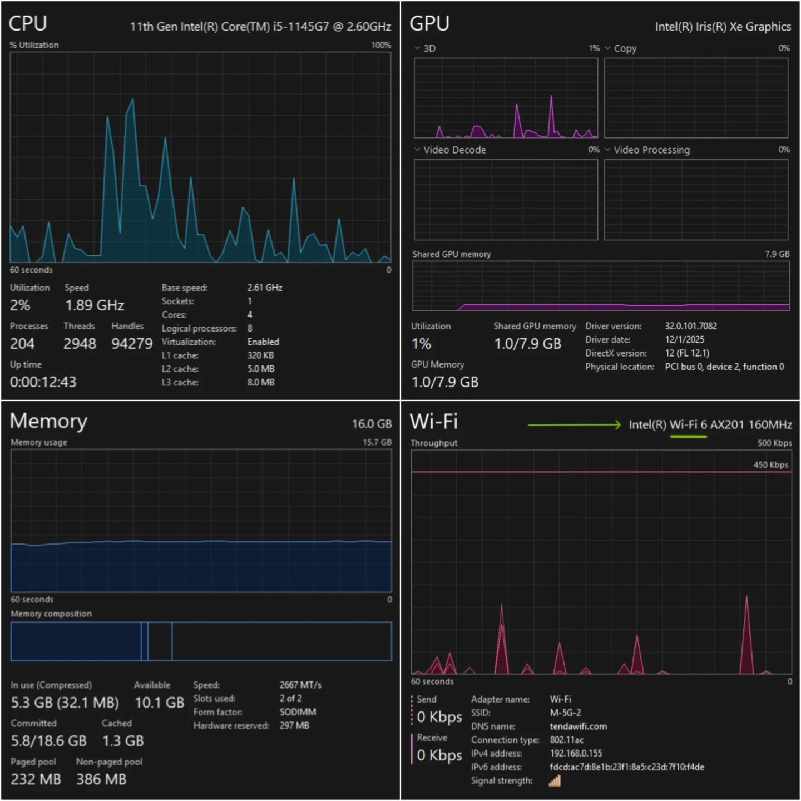Select the free segment of Memory composition bar
This screenshot has height=801, width=801.
[281, 641]
